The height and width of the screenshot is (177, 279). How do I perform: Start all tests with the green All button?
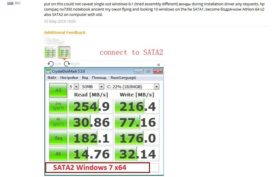(58, 90)
